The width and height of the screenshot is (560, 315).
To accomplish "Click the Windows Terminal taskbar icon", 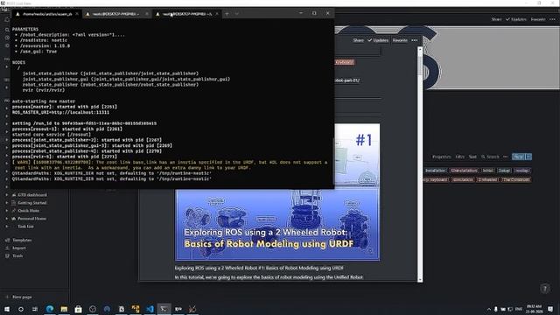I will (x=164, y=309).
